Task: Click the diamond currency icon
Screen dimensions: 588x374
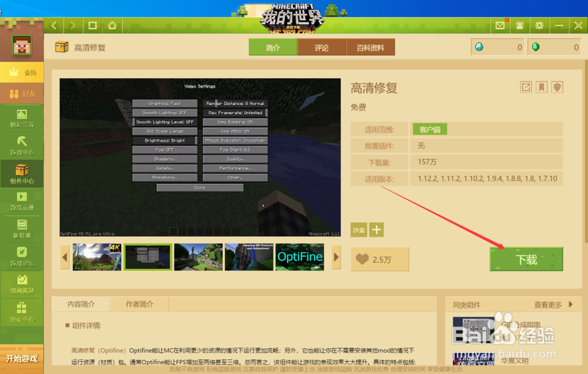Action: tap(479, 47)
